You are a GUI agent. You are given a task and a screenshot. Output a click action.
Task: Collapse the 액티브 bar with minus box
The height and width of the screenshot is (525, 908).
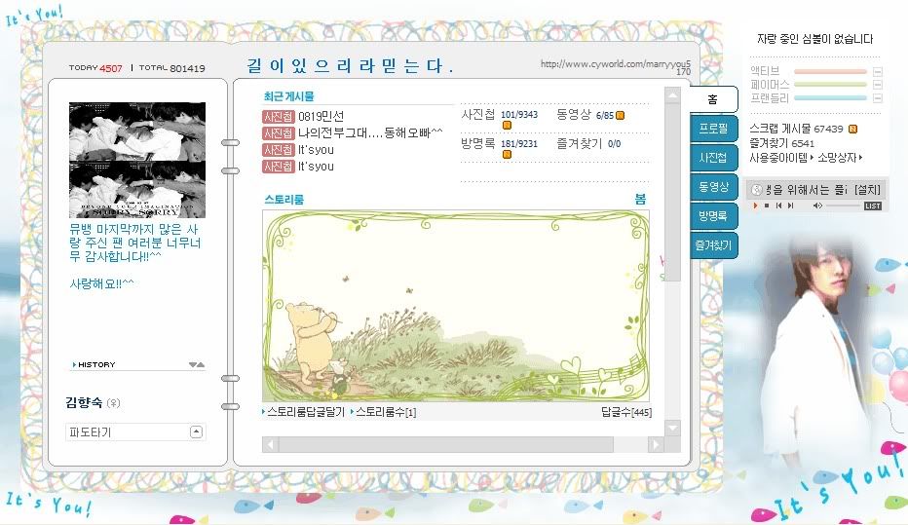[877, 72]
